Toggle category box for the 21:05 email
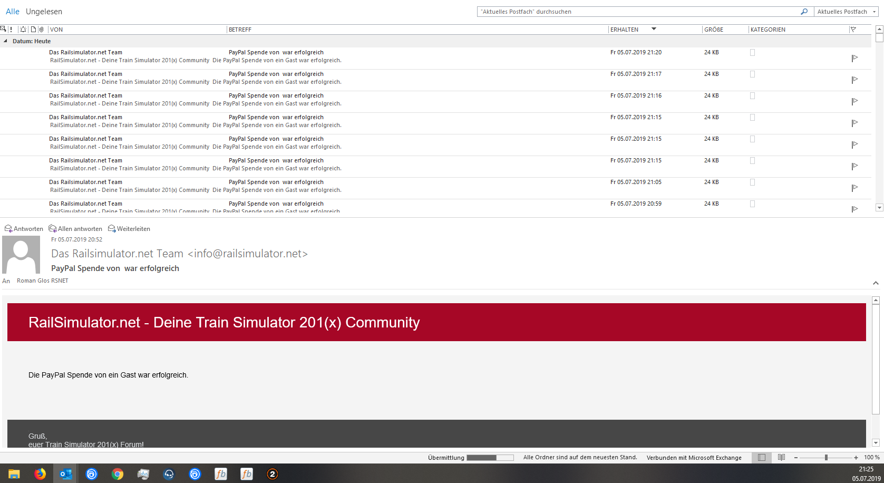 click(753, 182)
